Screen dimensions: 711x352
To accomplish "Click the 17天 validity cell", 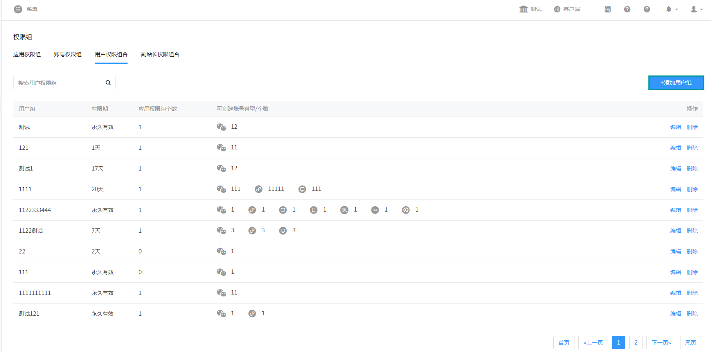I will point(97,169).
